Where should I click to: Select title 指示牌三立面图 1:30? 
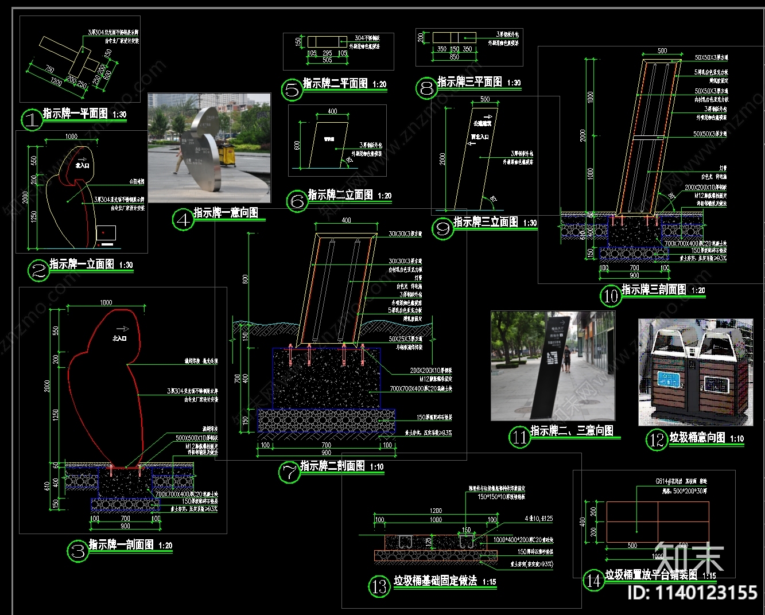click(x=495, y=222)
